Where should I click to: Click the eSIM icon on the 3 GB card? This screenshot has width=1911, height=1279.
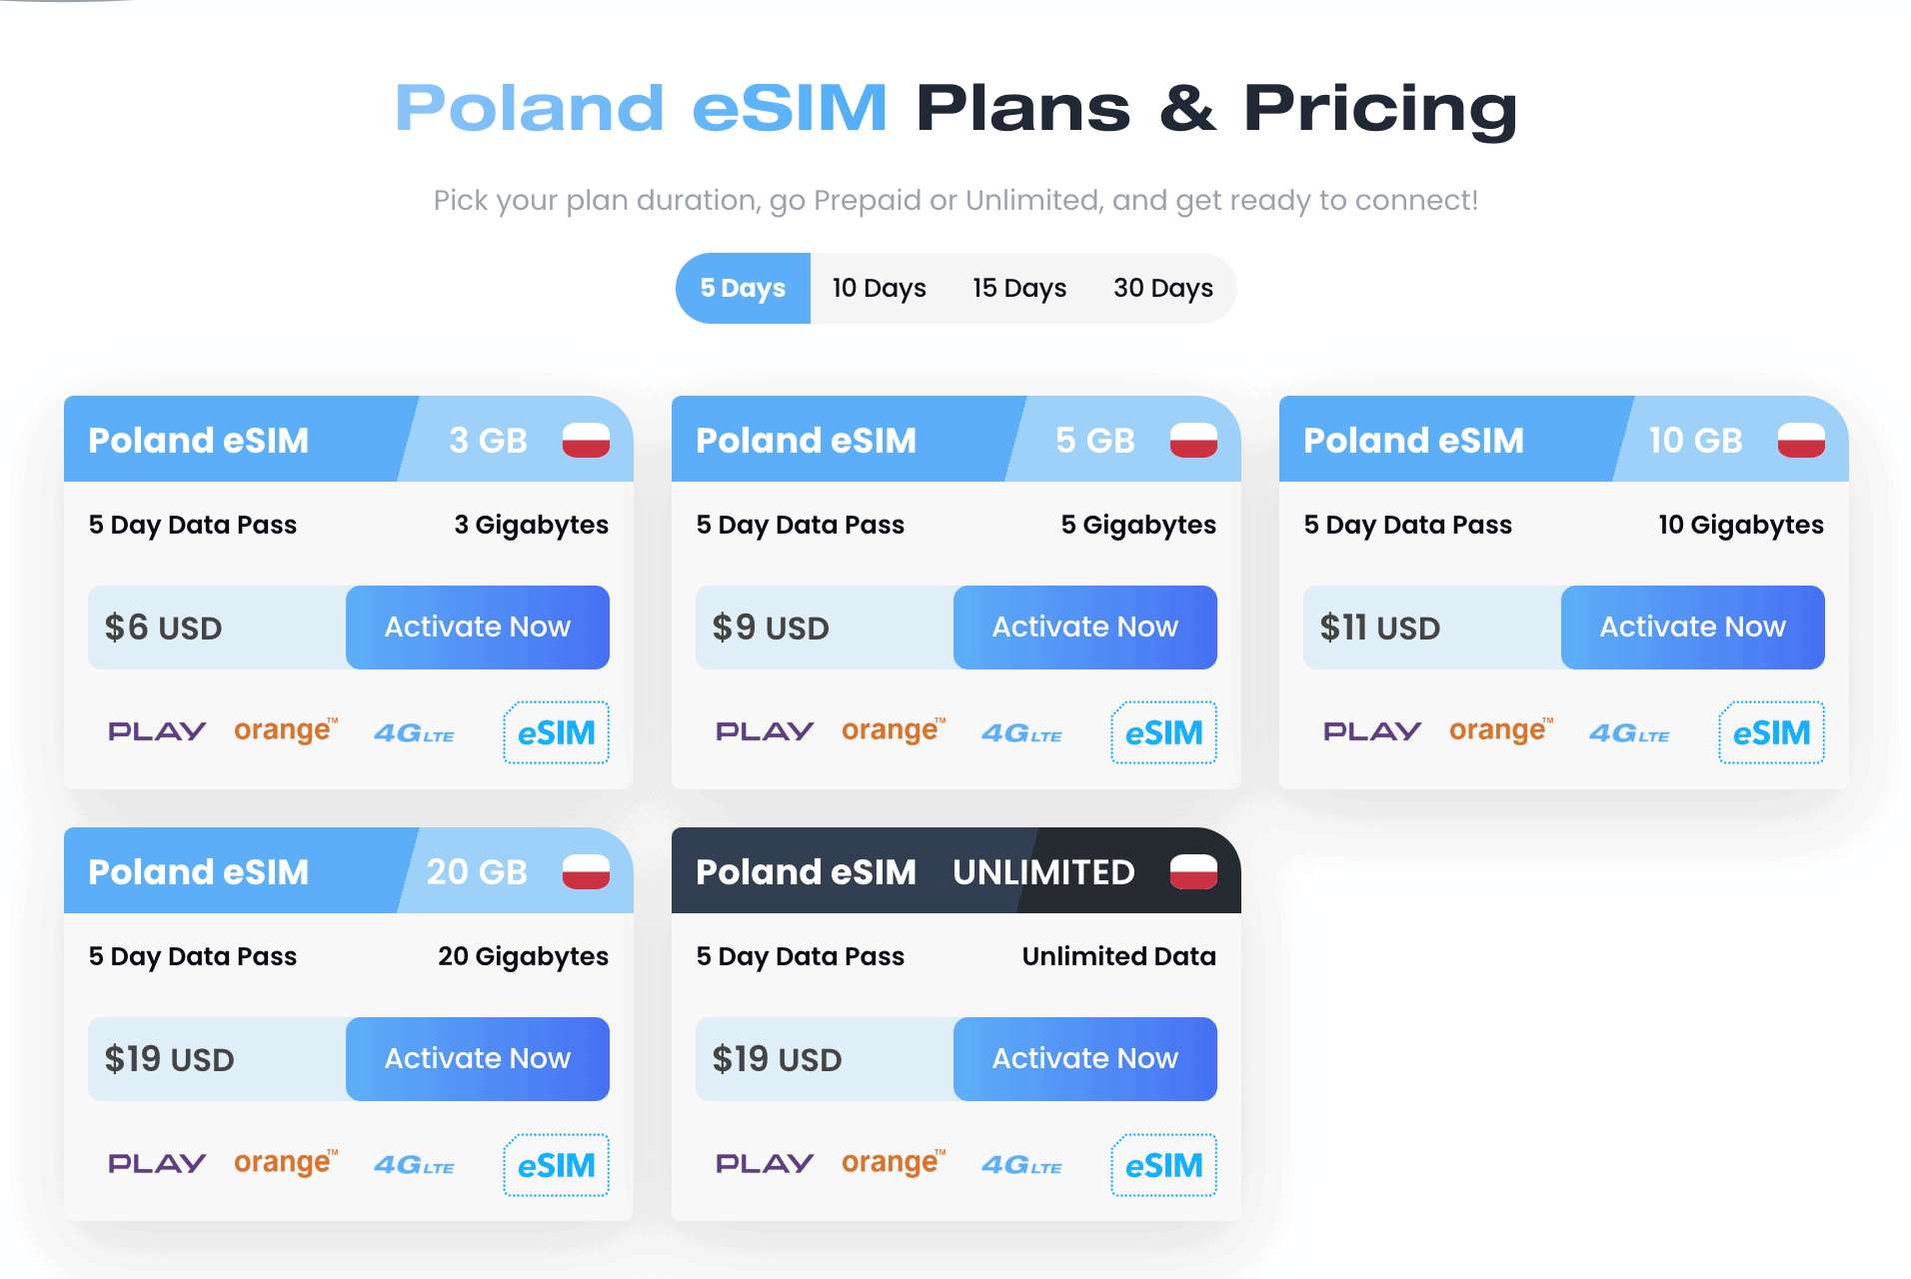(556, 732)
